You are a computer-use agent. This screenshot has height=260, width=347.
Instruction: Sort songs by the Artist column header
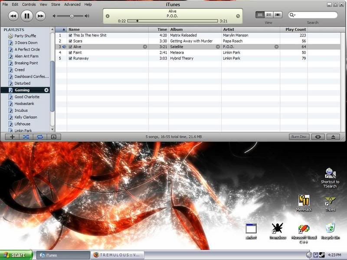click(251, 29)
